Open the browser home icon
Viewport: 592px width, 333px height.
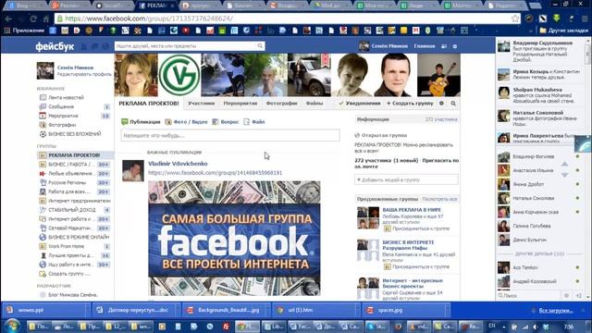coord(45,18)
